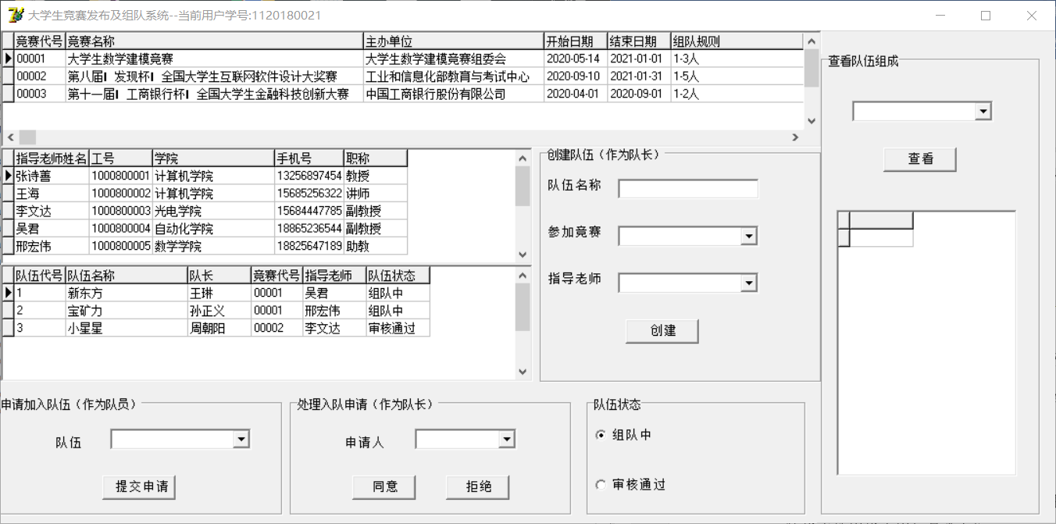Click the application icon in the title bar
The width and height of the screenshot is (1056, 524).
coord(15,16)
